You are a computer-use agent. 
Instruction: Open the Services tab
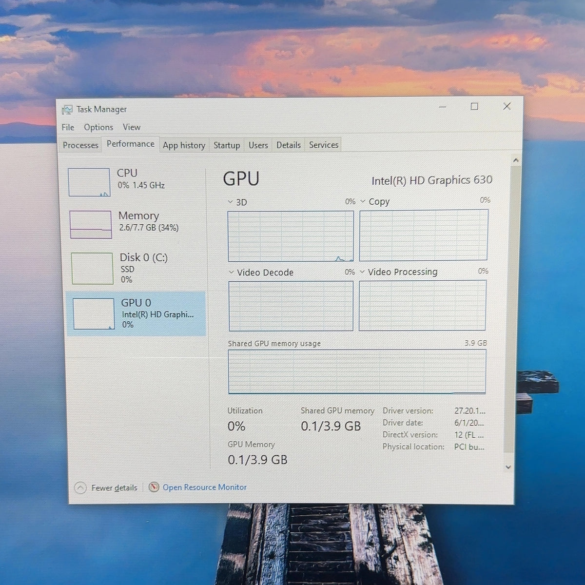click(x=324, y=145)
